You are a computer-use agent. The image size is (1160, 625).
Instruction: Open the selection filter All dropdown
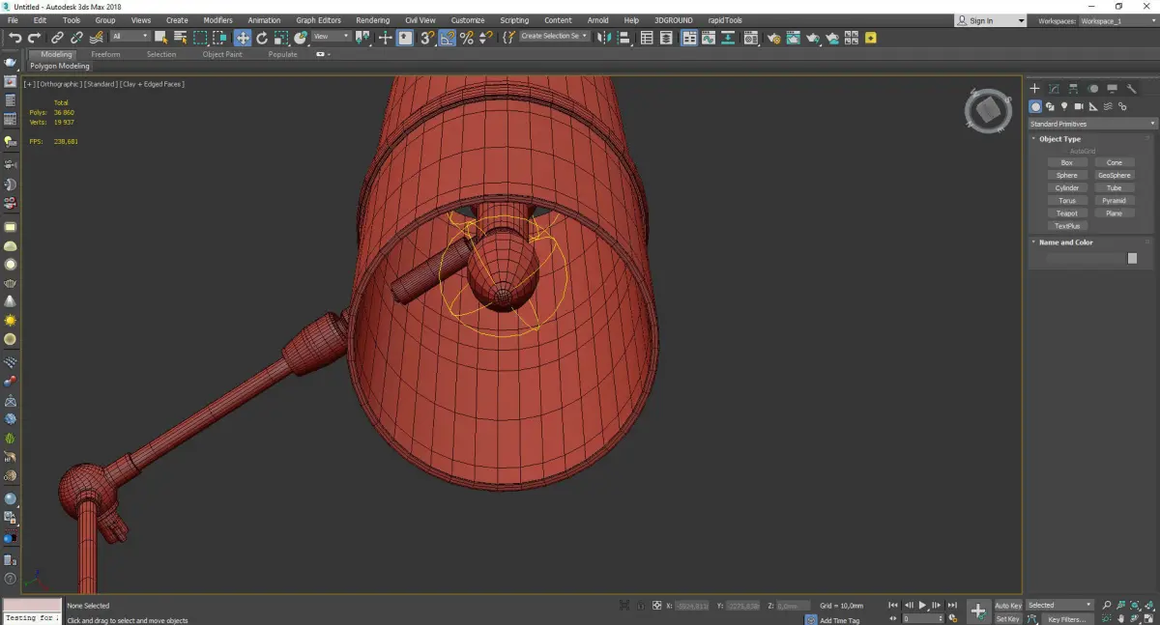pos(130,37)
